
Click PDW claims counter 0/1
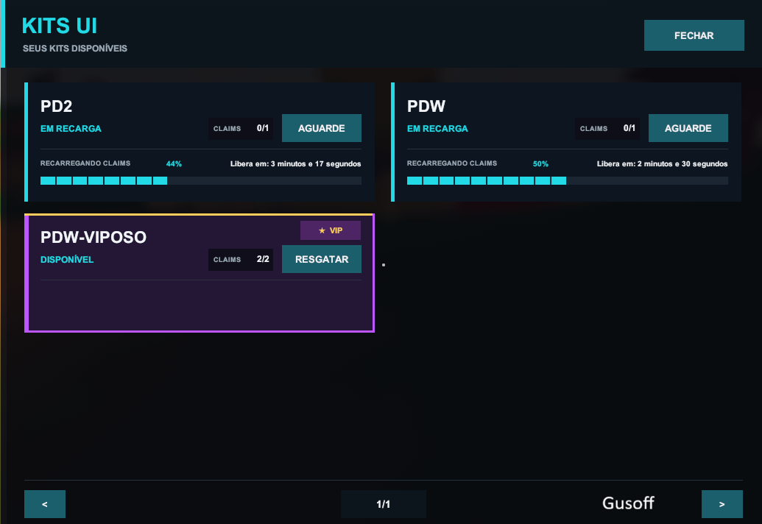click(607, 129)
